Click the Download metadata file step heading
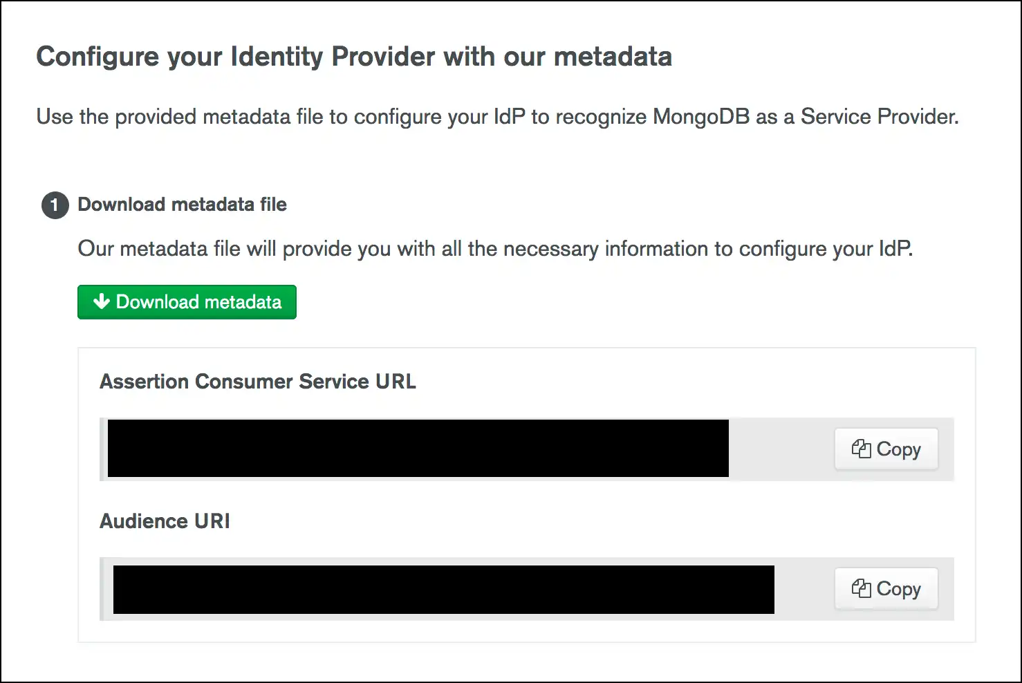The width and height of the screenshot is (1022, 683). pyautogui.click(x=182, y=204)
